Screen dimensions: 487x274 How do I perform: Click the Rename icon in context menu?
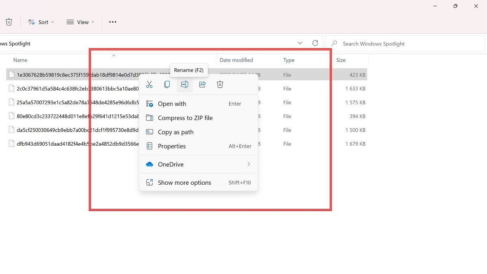click(x=185, y=84)
